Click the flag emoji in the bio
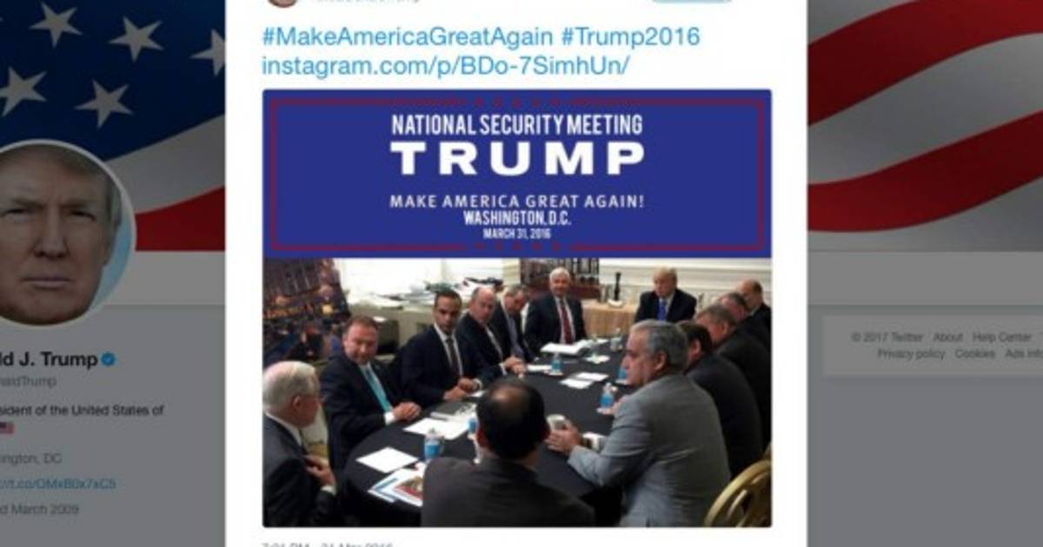The width and height of the screenshot is (1043, 547). pos(6,428)
